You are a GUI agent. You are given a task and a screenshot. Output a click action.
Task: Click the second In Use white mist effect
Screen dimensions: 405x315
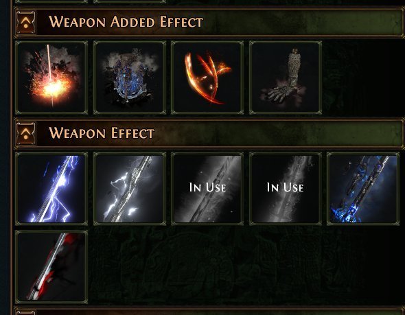286,189
